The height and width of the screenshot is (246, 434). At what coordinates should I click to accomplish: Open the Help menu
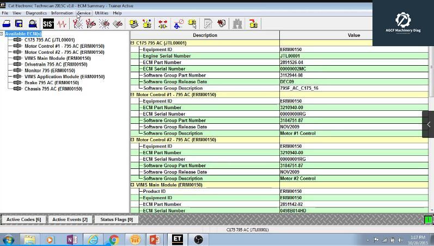(117, 13)
